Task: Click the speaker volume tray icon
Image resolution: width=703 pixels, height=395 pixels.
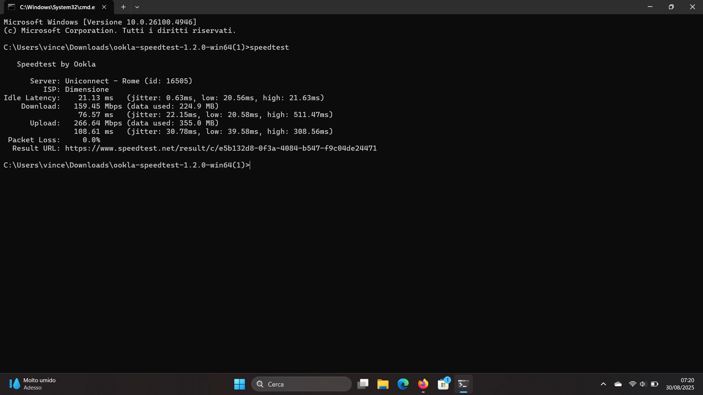Action: 643,384
